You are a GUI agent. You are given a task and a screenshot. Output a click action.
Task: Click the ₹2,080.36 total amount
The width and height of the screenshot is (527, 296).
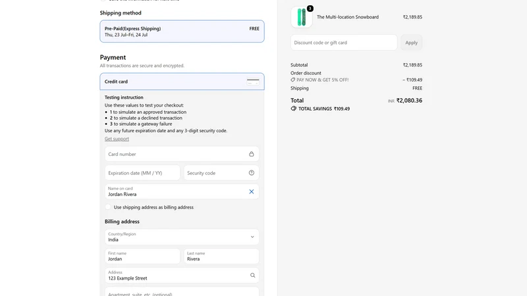(409, 101)
